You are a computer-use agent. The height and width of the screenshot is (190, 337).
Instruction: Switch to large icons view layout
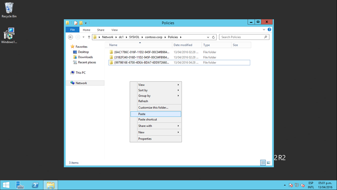[269, 163]
